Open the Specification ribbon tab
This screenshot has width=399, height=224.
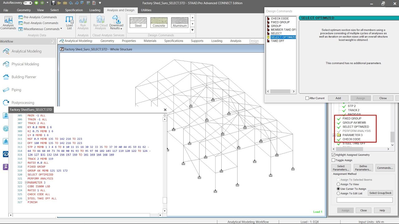74,10
